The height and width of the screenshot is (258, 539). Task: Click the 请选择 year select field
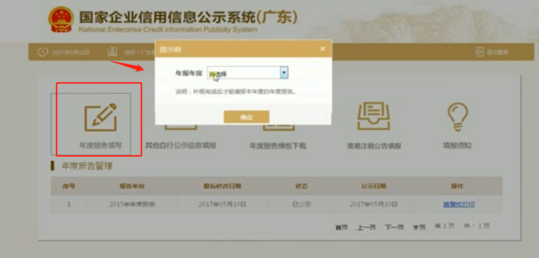(x=244, y=73)
